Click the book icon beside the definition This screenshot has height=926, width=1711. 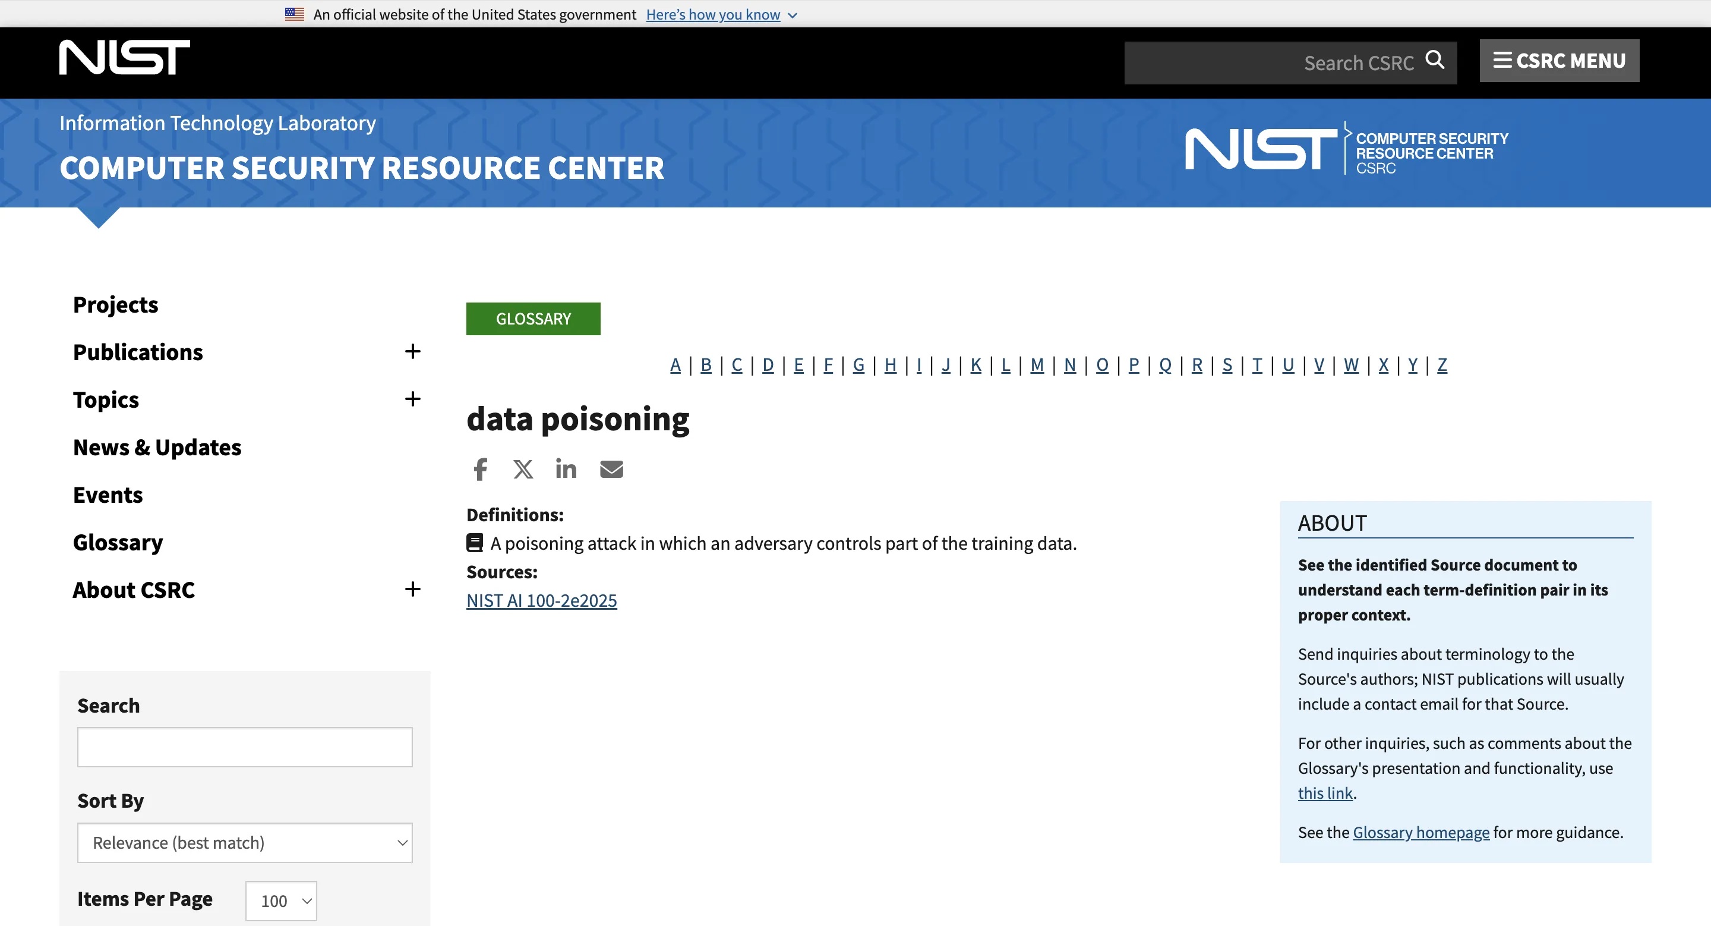coord(474,543)
